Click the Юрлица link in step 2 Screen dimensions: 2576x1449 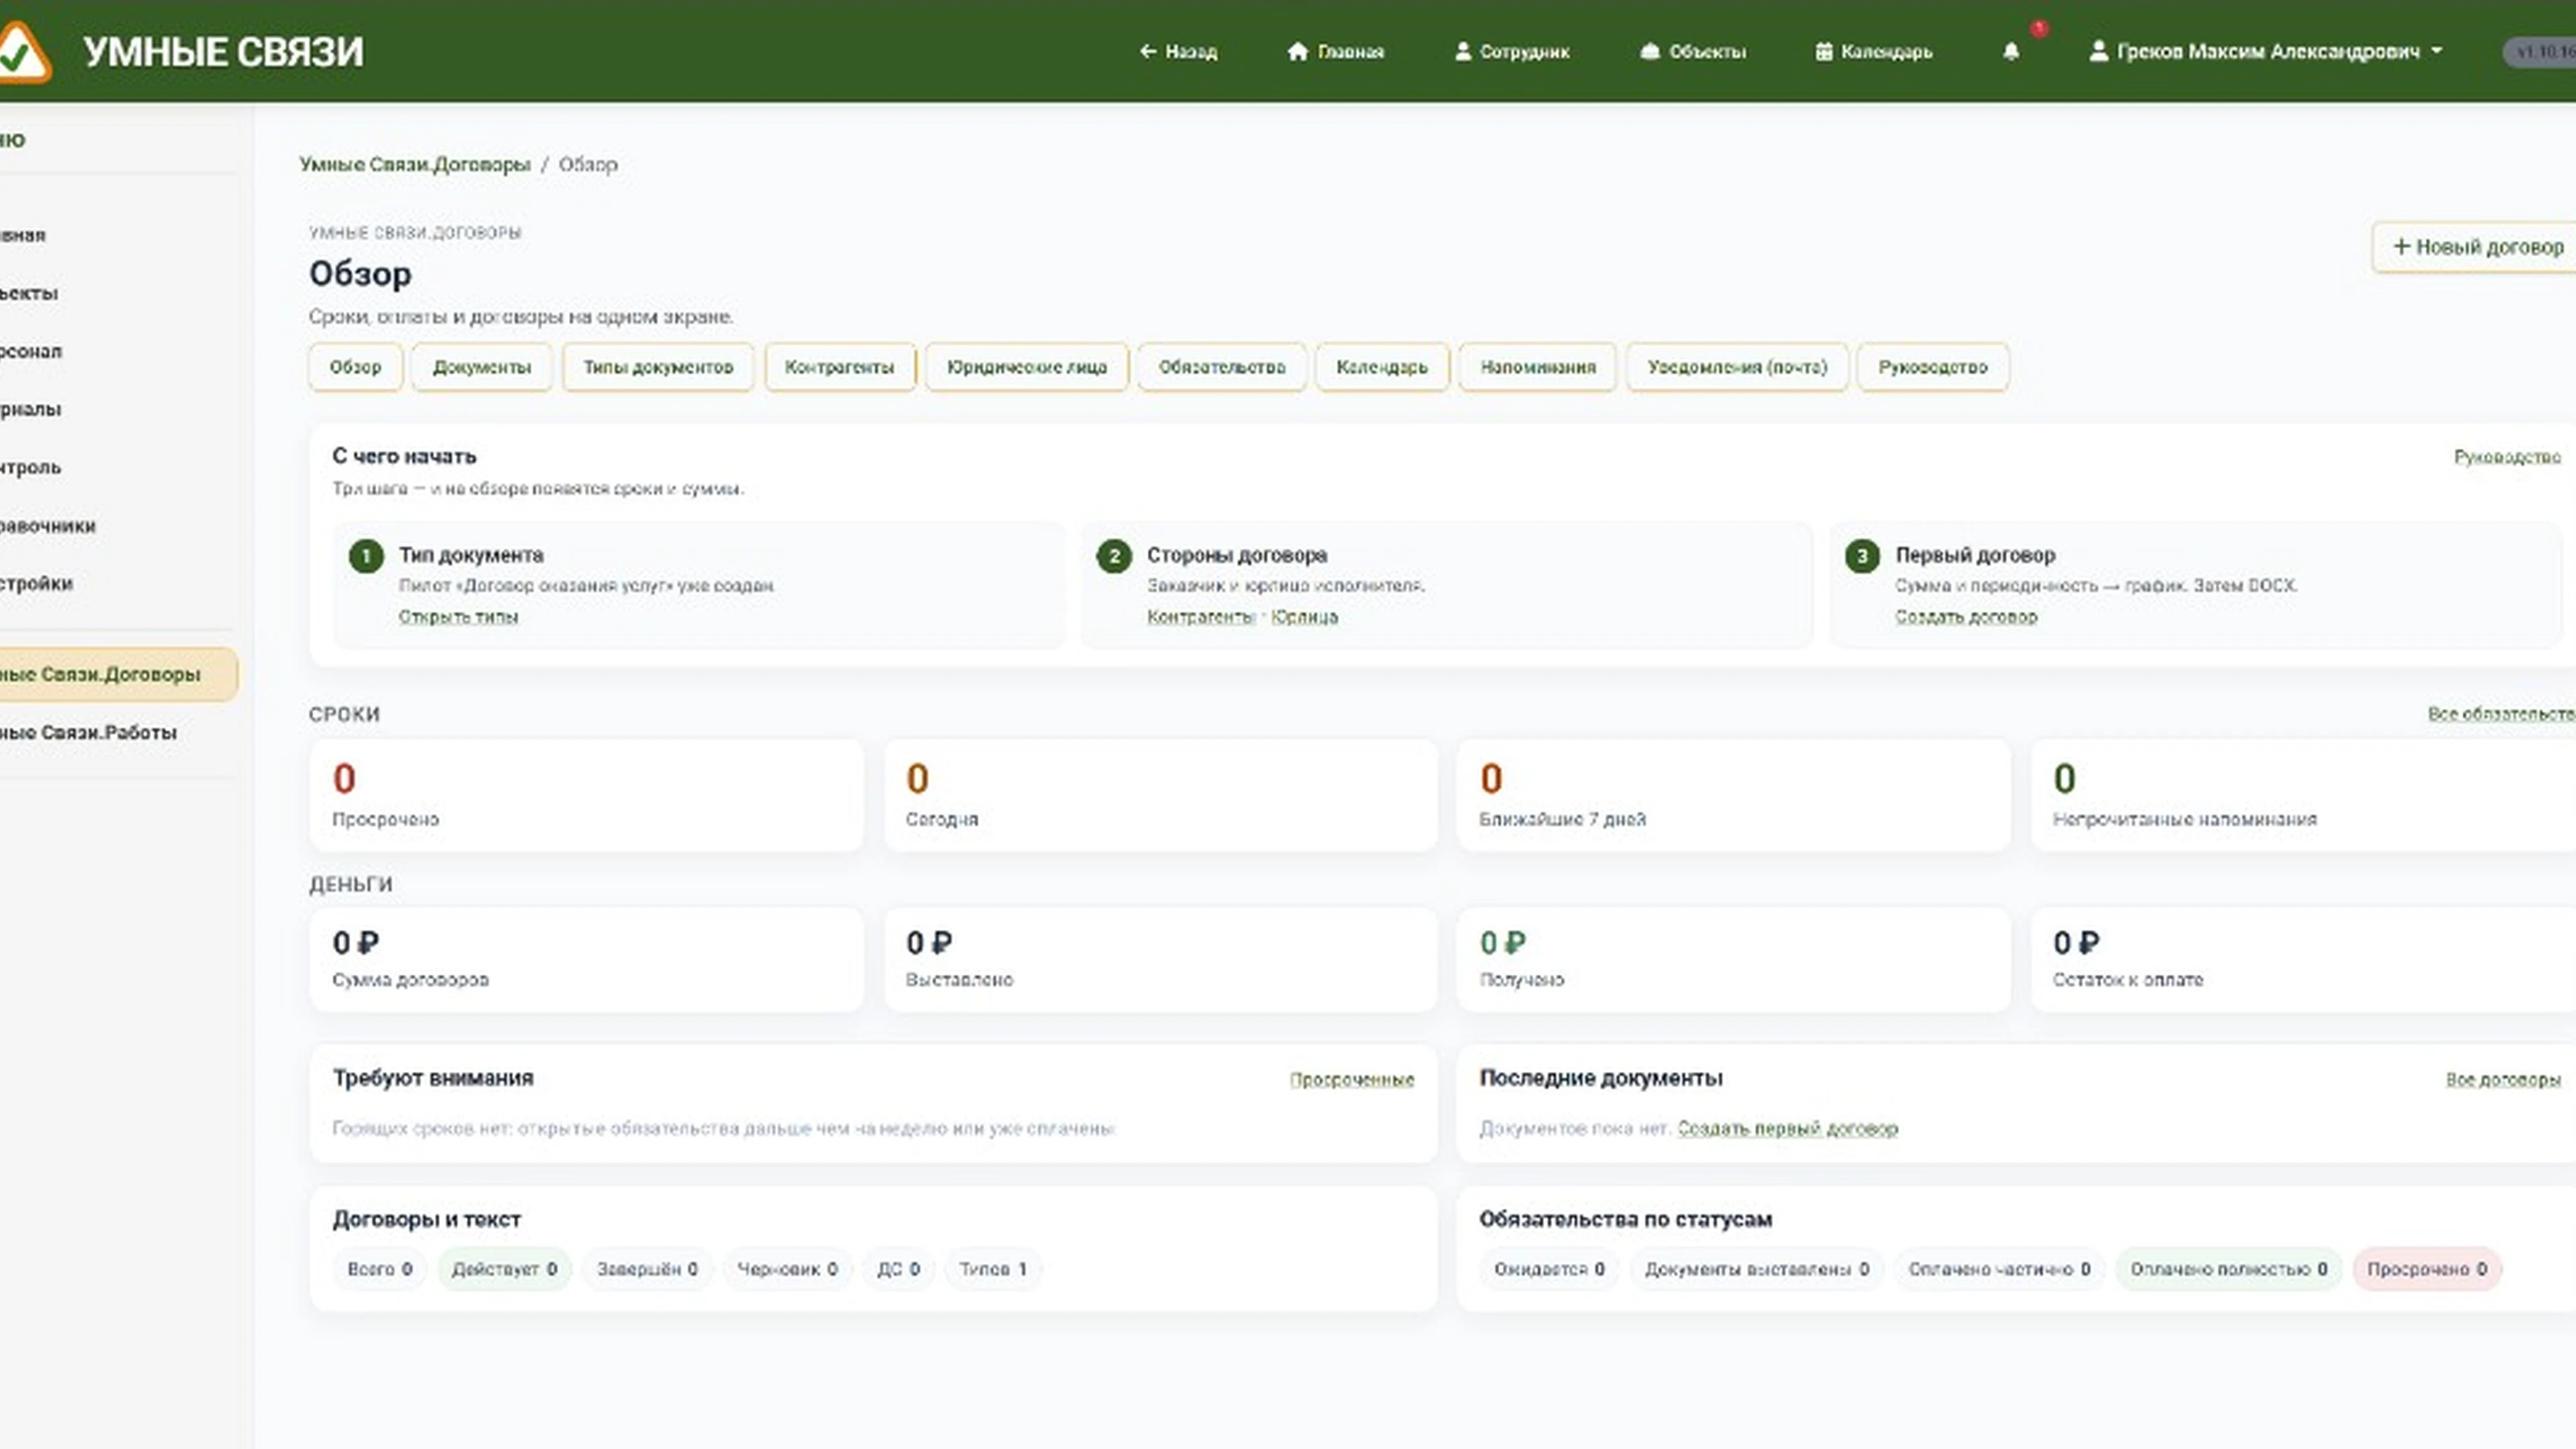click(1304, 617)
